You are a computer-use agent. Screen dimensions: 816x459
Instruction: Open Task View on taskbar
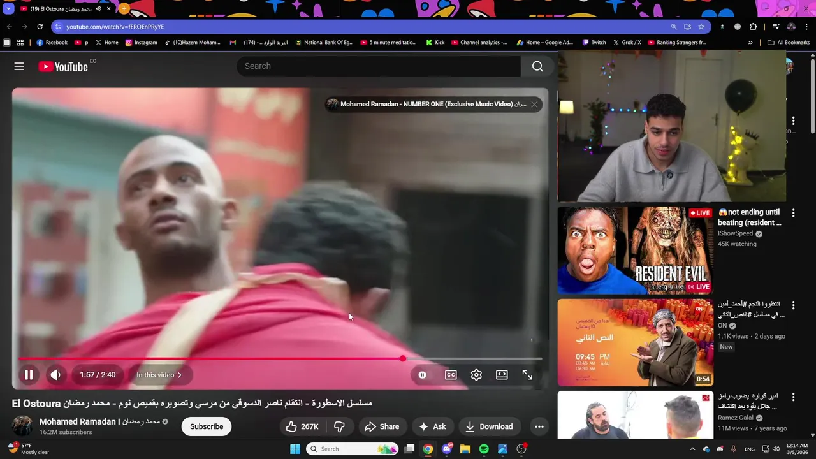pos(410,449)
